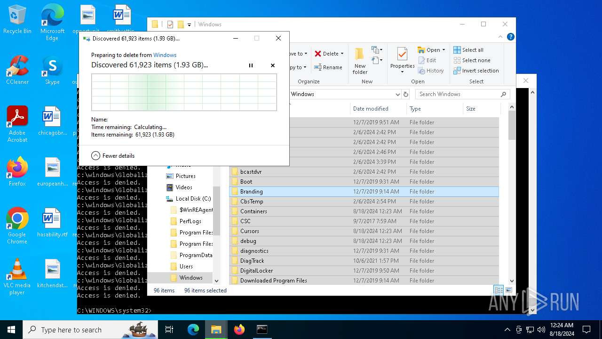Select the Branding folder row
This screenshot has width=602, height=339.
(x=364, y=192)
